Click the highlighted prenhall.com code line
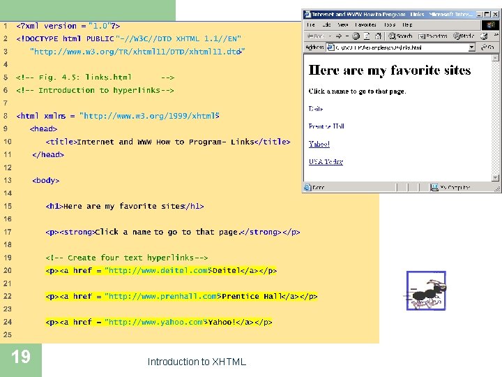The height and width of the screenshot is (377, 502). click(181, 296)
